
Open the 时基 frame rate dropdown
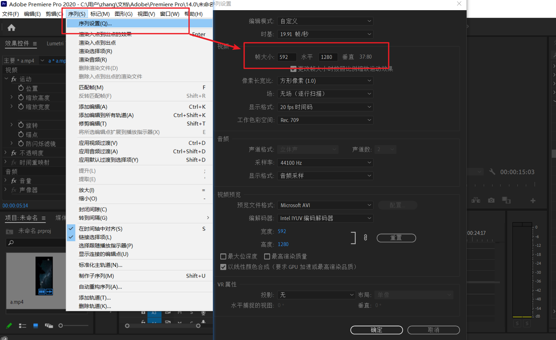click(x=325, y=34)
